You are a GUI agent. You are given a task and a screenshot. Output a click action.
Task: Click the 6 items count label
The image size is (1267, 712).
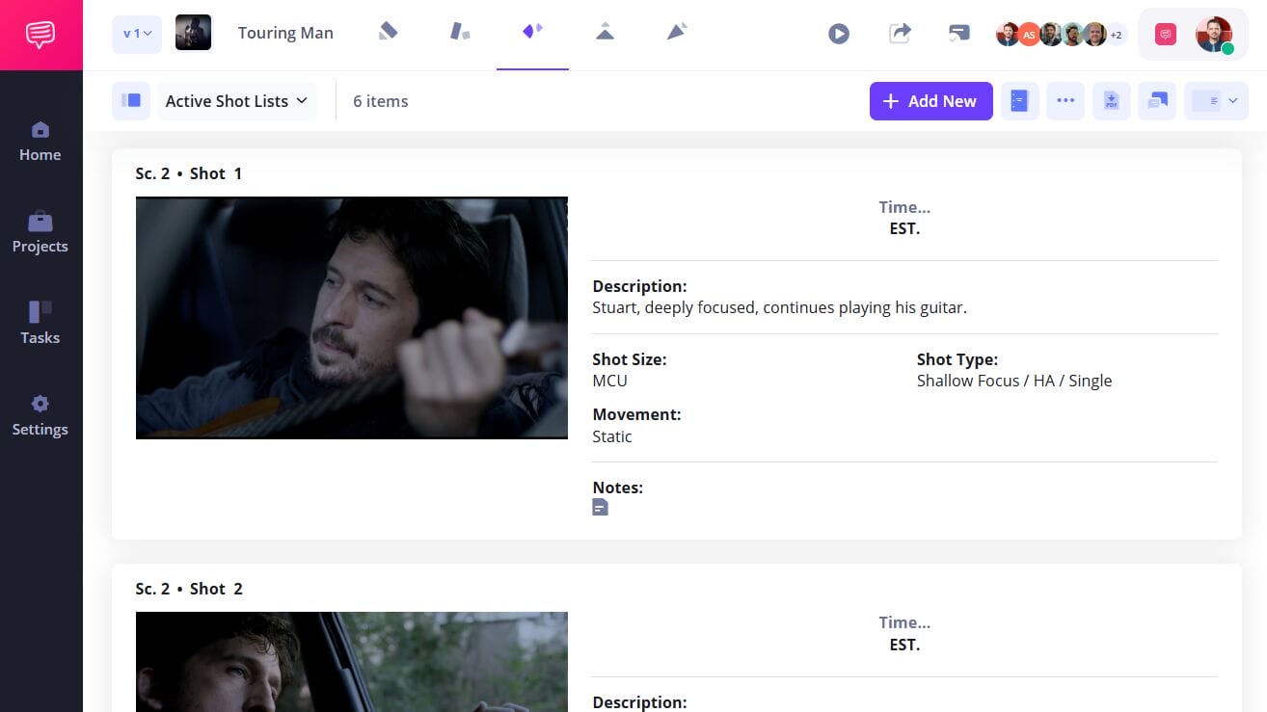point(381,101)
